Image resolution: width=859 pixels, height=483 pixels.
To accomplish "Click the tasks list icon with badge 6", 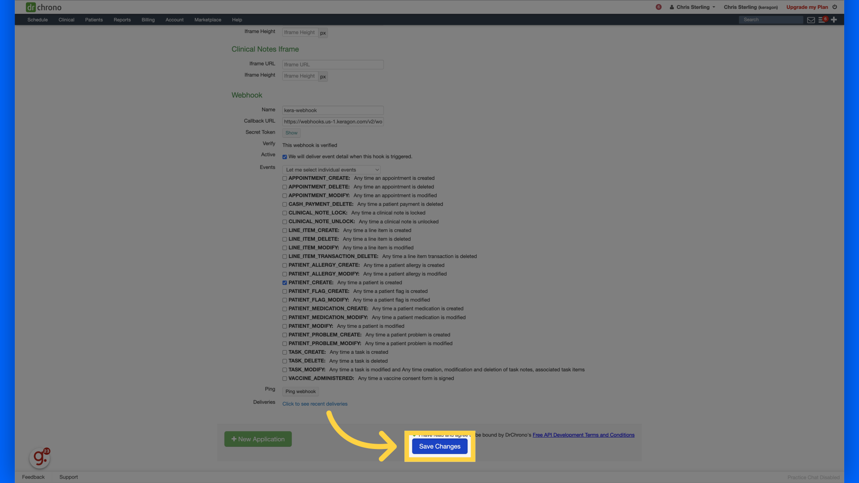I will tap(822, 20).
